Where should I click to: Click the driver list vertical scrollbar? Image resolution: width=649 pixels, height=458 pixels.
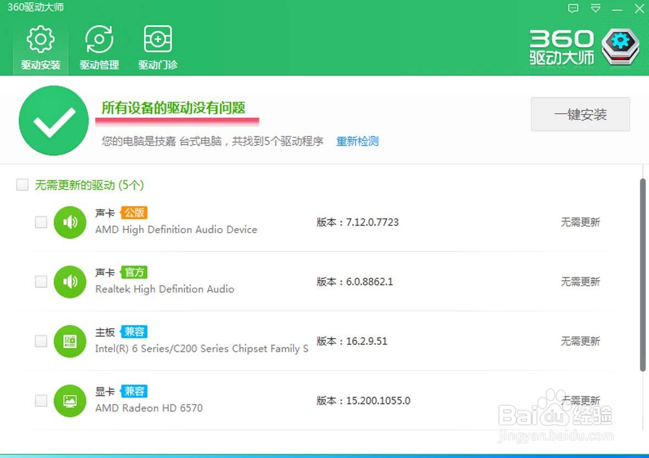tap(642, 275)
